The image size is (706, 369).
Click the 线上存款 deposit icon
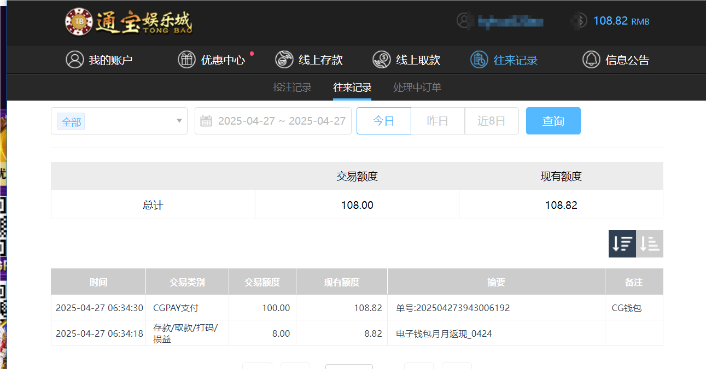pyautogui.click(x=283, y=59)
